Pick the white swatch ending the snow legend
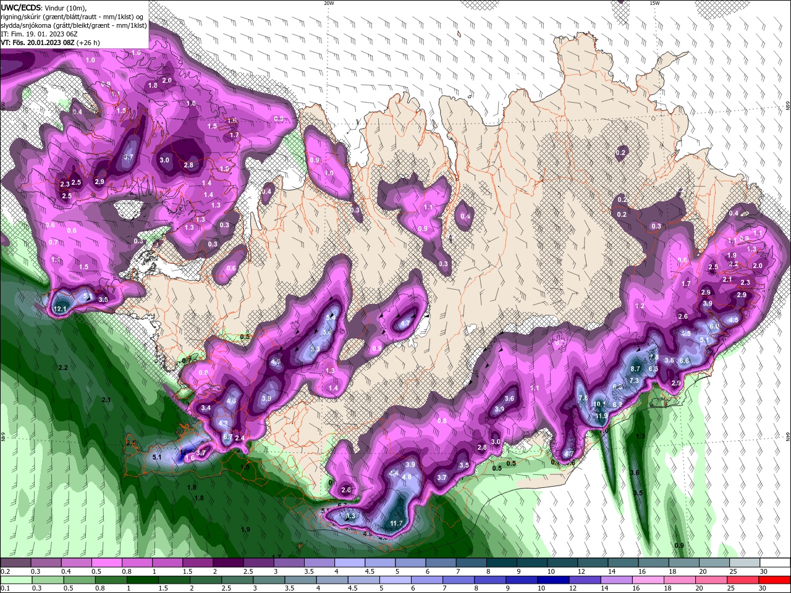Image resolution: width=791 pixels, height=593 pixels. click(775, 563)
